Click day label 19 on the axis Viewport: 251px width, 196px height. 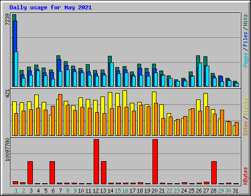(x=147, y=191)
